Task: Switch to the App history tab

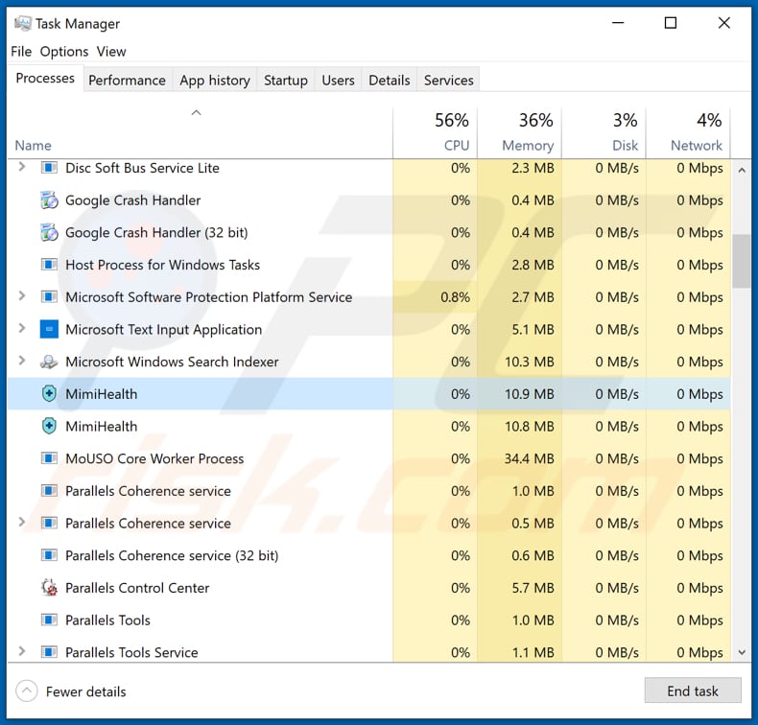Action: tap(215, 81)
